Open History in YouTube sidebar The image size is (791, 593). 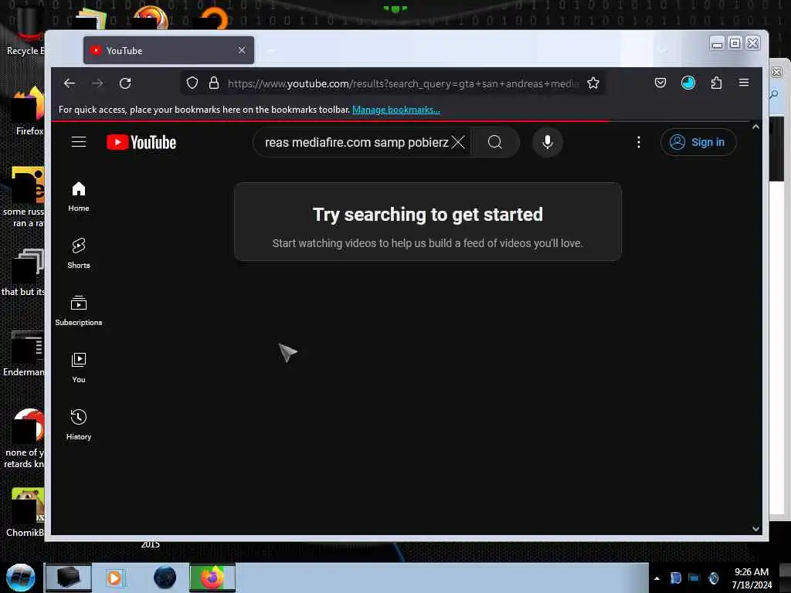click(79, 425)
